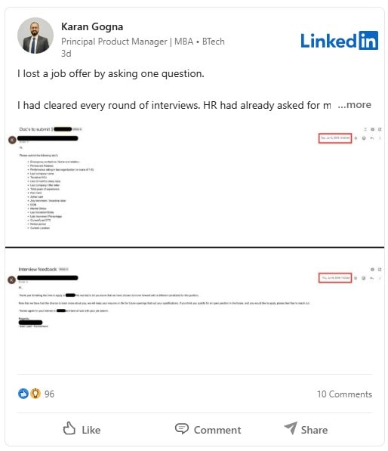Click the Comment speech bubble icon
The width and height of the screenshot is (388, 451).
point(182,428)
